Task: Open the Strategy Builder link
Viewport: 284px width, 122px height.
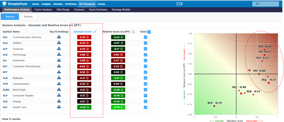Action: pos(121,9)
